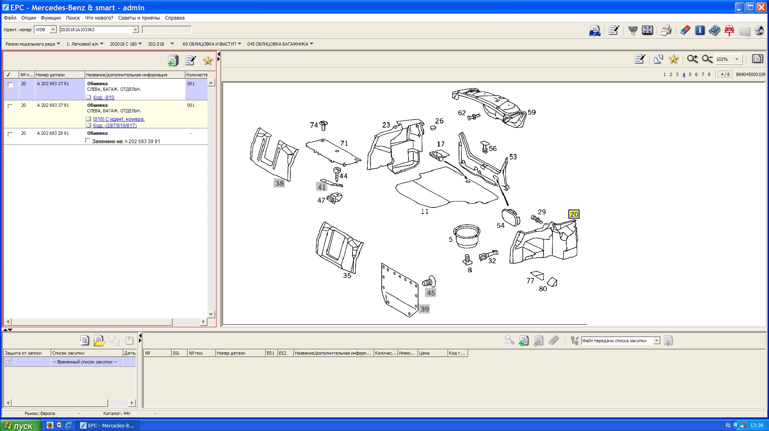769x431 pixels.
Task: Click the star favorites icon above the diagram
Action: [x=674, y=59]
